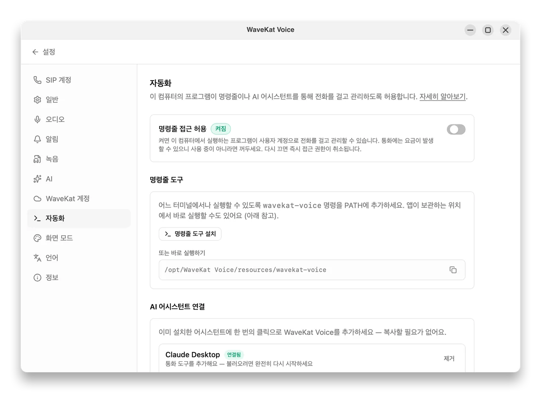
Task: Click the sparkle icon for AI
Action: tap(37, 179)
